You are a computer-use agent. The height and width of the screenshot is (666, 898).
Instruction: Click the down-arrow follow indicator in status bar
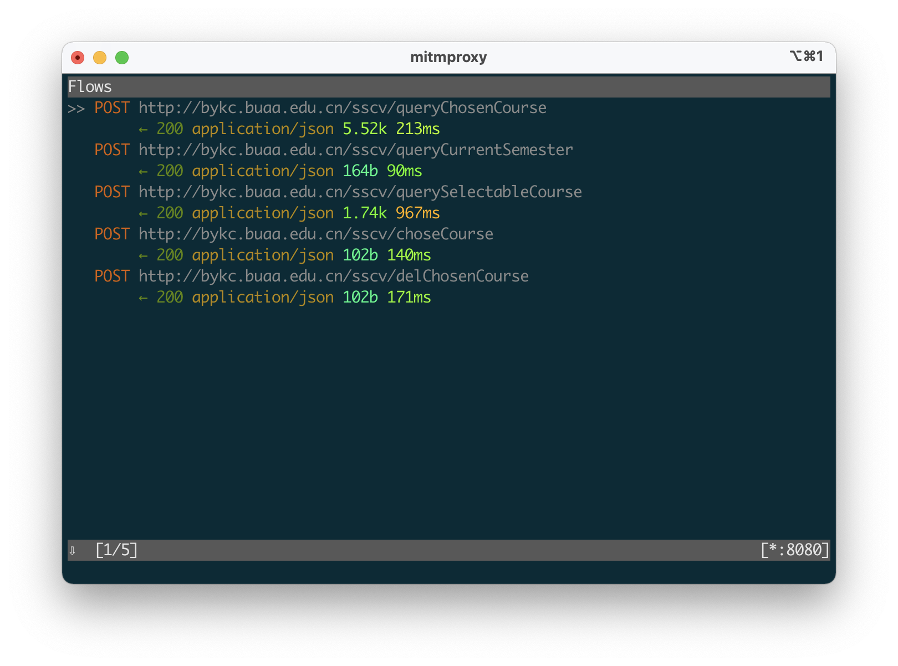click(72, 551)
